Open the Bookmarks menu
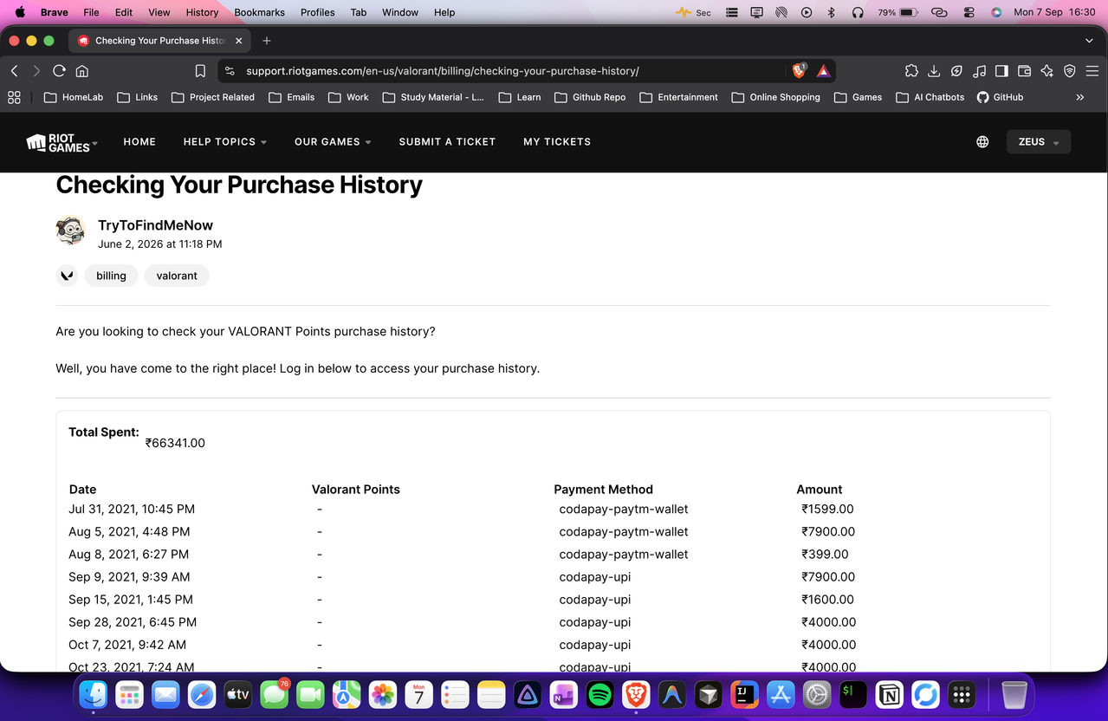 click(x=259, y=12)
